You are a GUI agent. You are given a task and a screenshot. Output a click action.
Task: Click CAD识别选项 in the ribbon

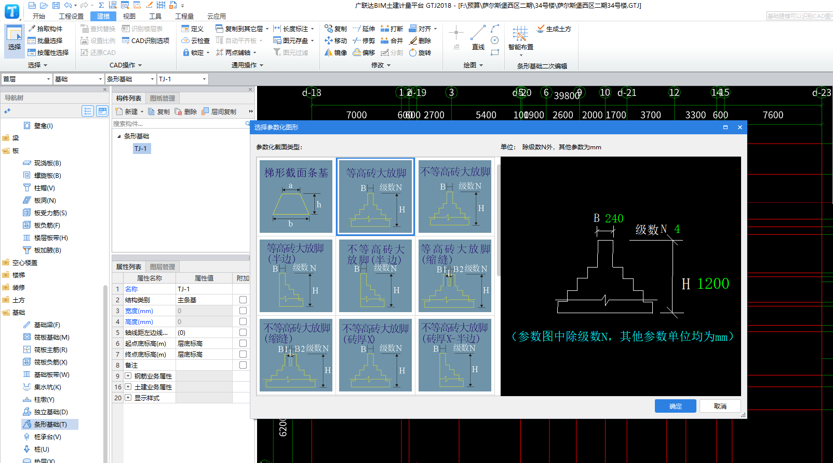click(145, 40)
